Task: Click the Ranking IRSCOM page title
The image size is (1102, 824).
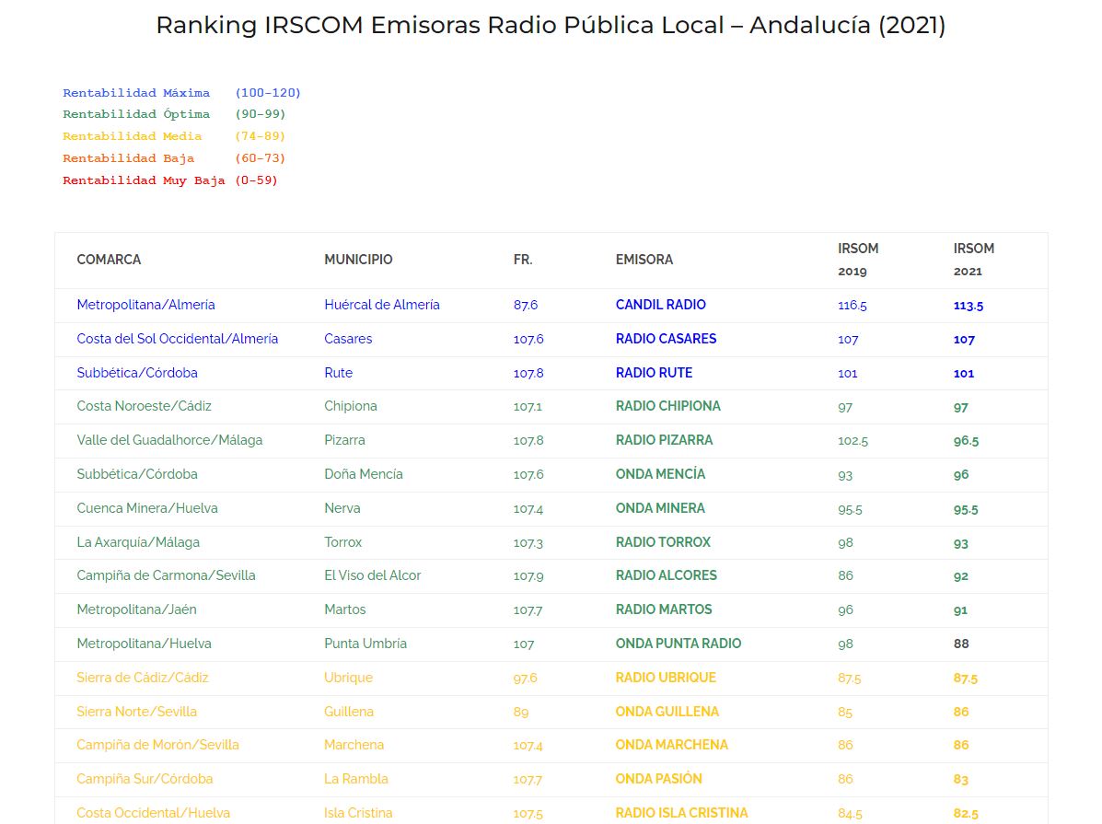Action: point(551,25)
